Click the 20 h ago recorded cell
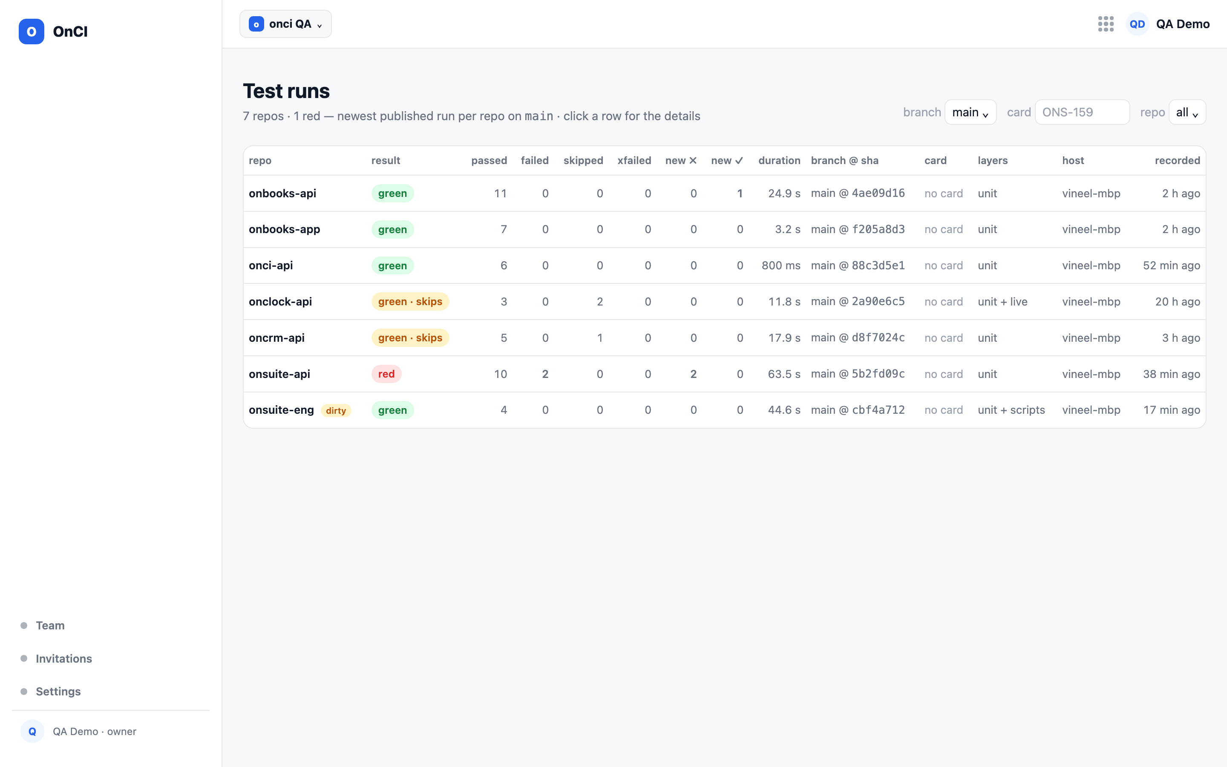1227x767 pixels. (x=1177, y=301)
